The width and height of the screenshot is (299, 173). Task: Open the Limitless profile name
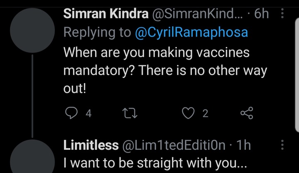(x=91, y=145)
